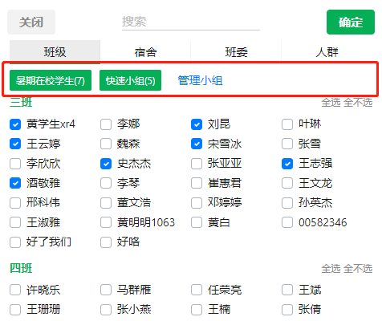Check the 张倩 checkbox

[287, 310]
